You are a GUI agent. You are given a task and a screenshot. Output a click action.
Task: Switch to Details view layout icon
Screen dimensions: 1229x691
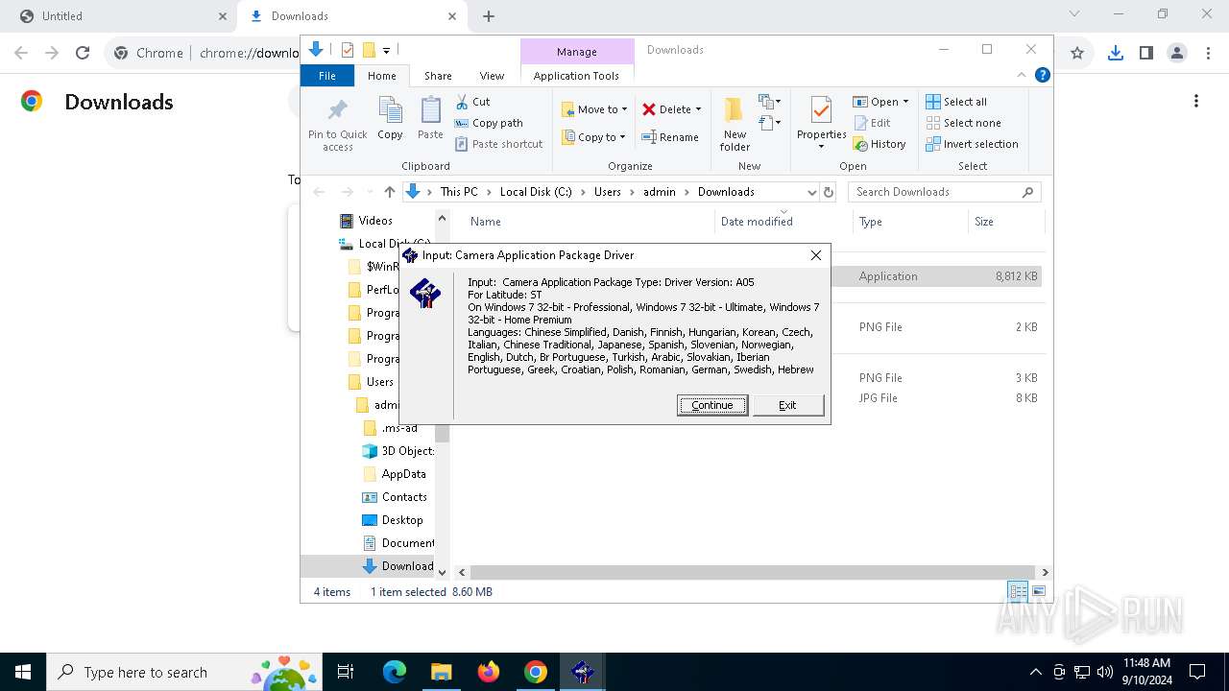click(1018, 592)
